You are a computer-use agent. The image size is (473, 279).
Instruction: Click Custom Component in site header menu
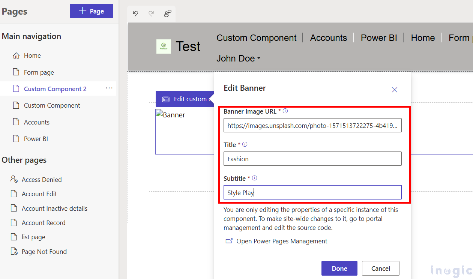[x=257, y=38]
